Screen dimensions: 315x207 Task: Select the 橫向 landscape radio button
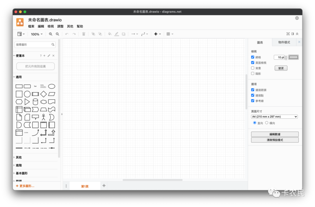tap(266, 123)
